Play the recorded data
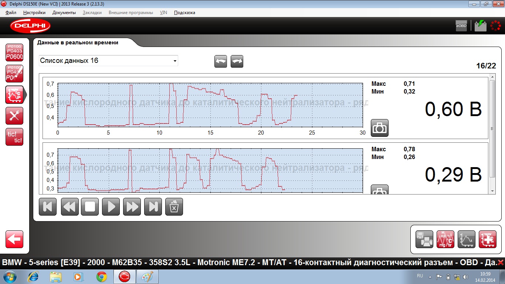This screenshot has height=284, width=505. [111, 206]
